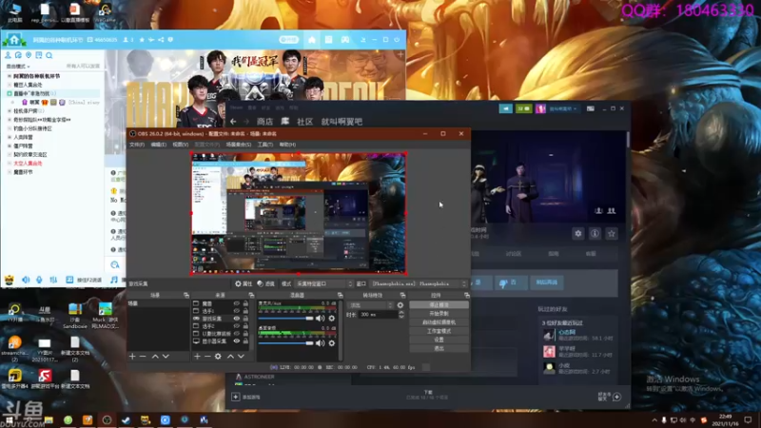
Task: Mute the desktop audio channel
Action: point(320,343)
